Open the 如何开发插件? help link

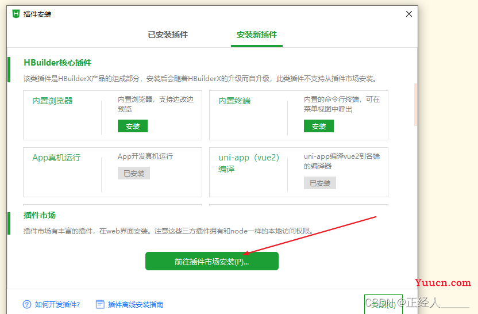point(57,304)
